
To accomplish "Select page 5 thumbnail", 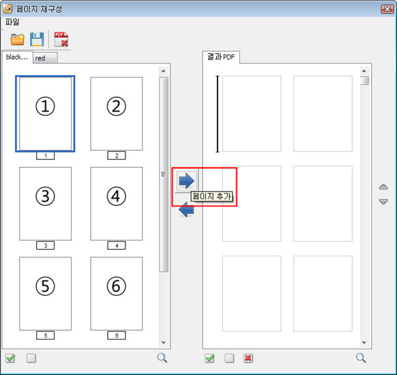I will click(x=45, y=293).
